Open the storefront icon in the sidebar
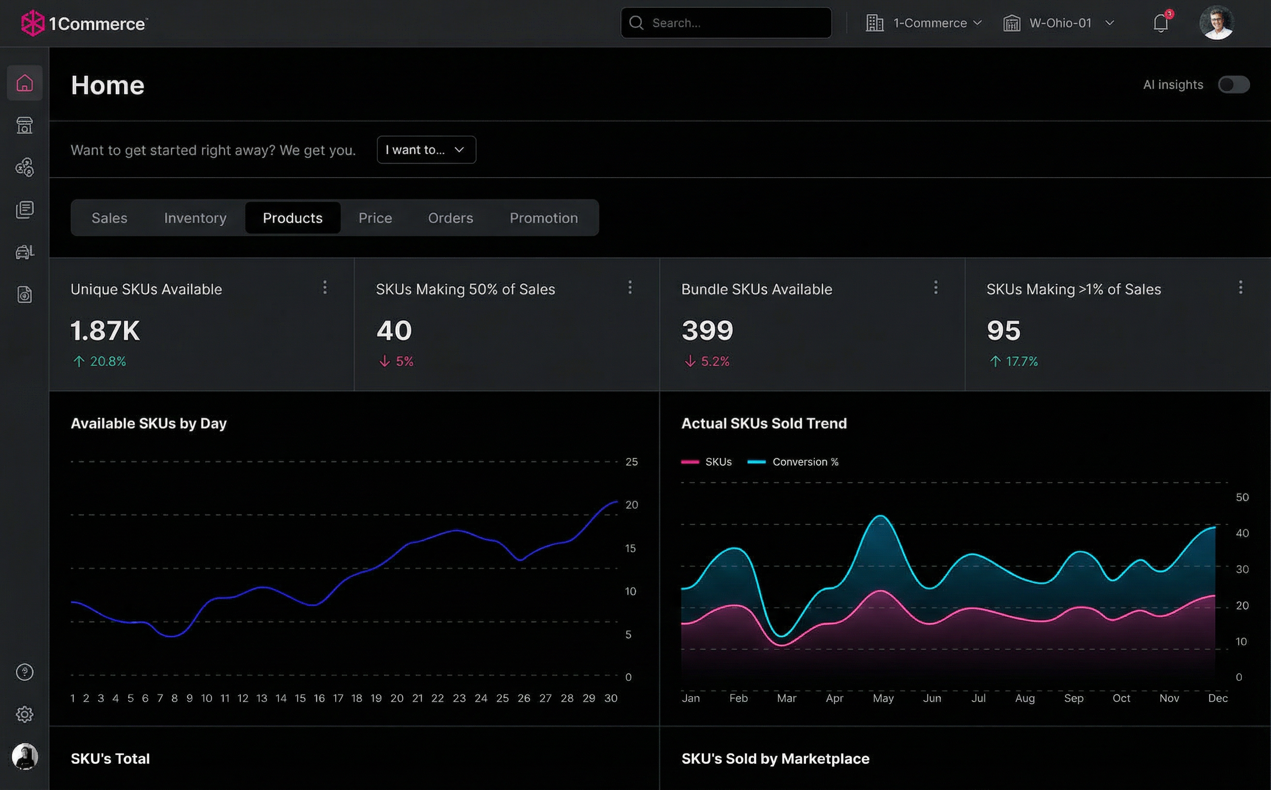The width and height of the screenshot is (1271, 790). (x=25, y=125)
